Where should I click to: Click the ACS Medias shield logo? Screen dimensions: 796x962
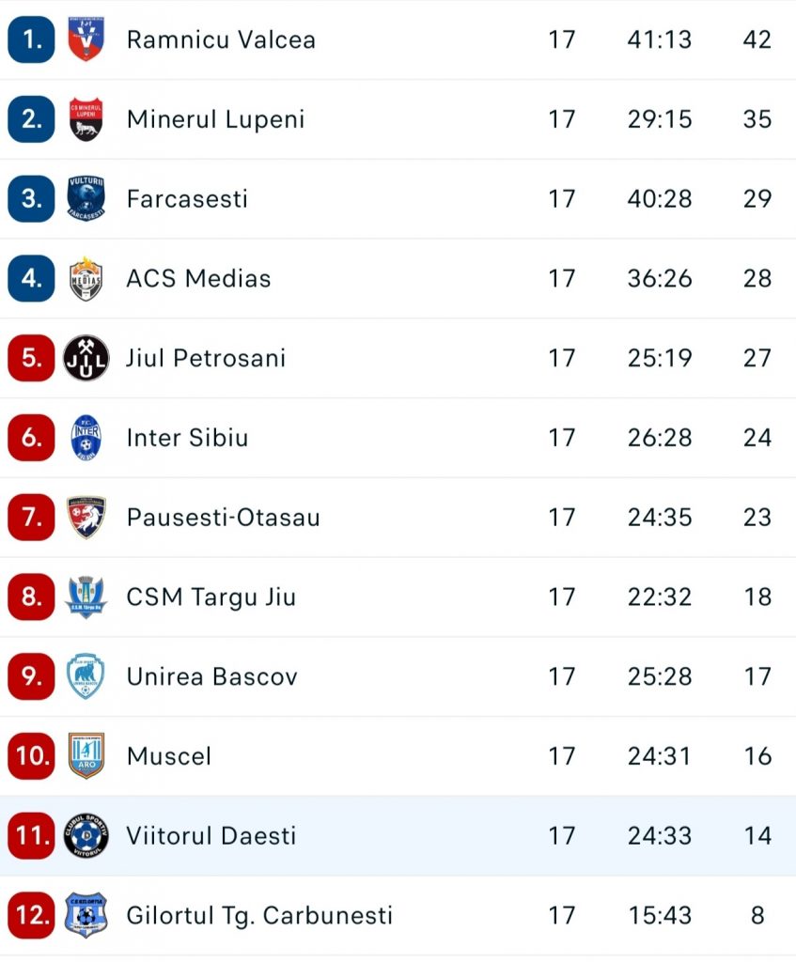tap(86, 278)
